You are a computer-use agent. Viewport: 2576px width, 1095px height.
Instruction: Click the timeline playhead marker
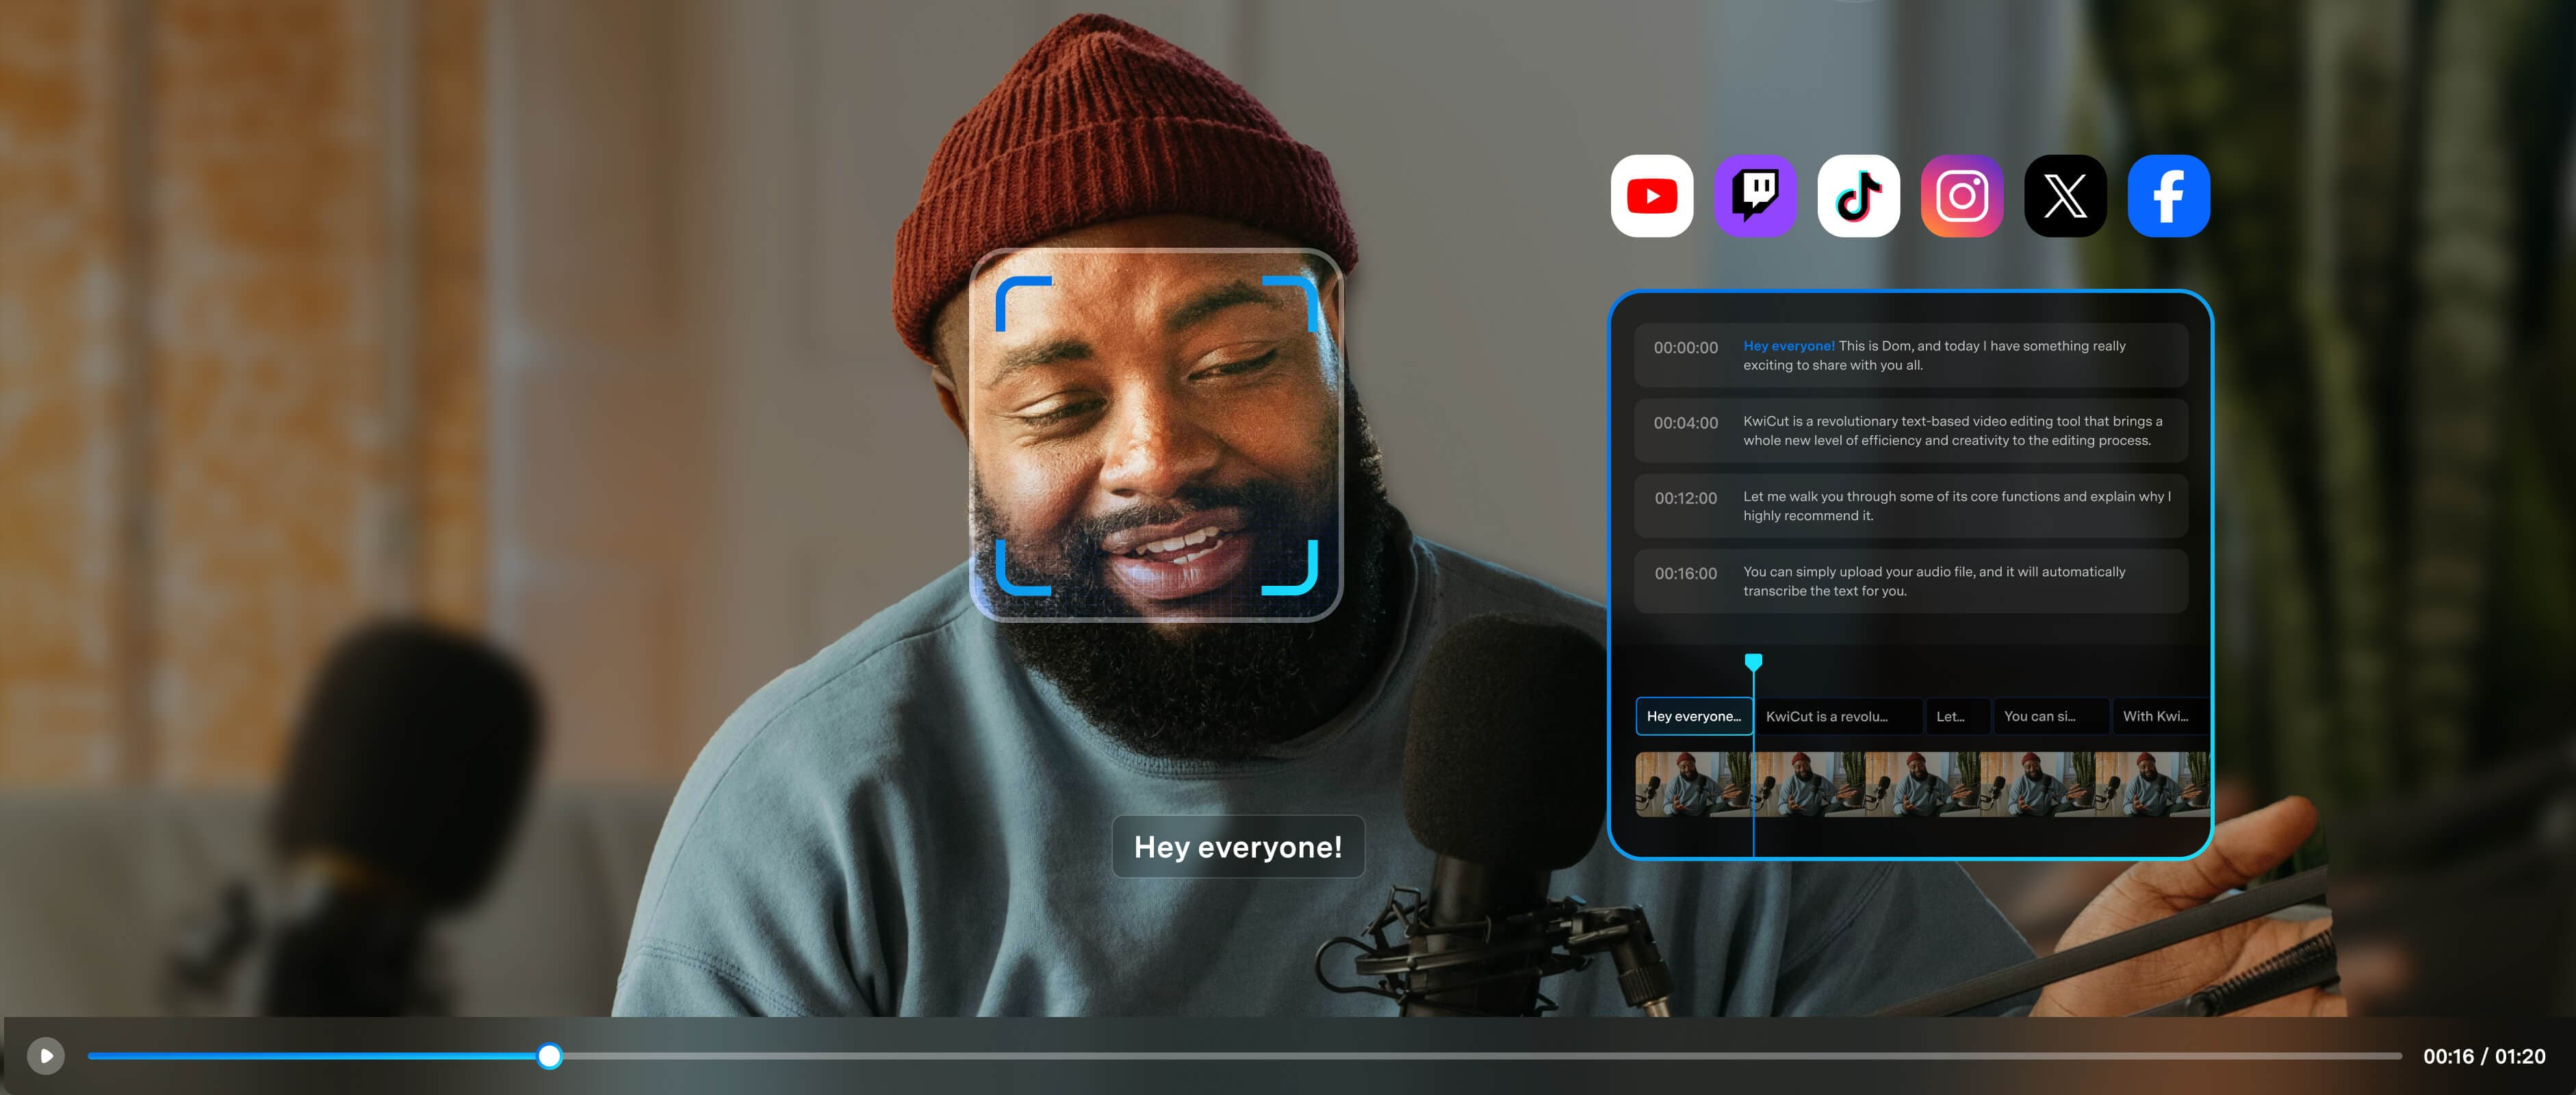1753,662
